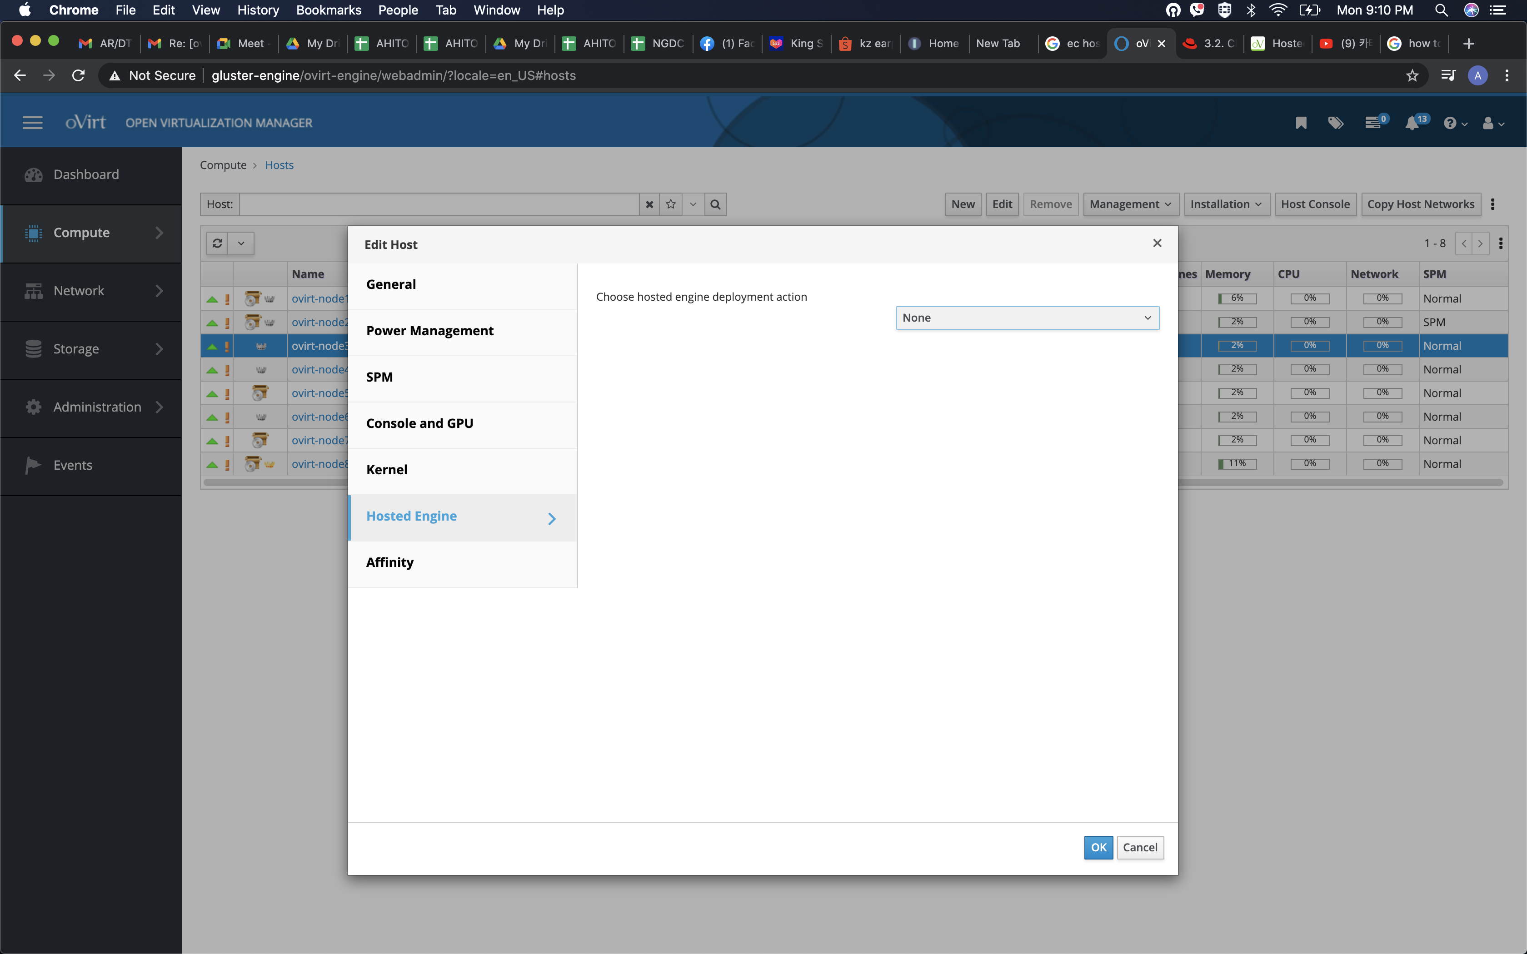The height and width of the screenshot is (954, 1527).
Task: Bookmark search with the star icon
Action: 671,204
